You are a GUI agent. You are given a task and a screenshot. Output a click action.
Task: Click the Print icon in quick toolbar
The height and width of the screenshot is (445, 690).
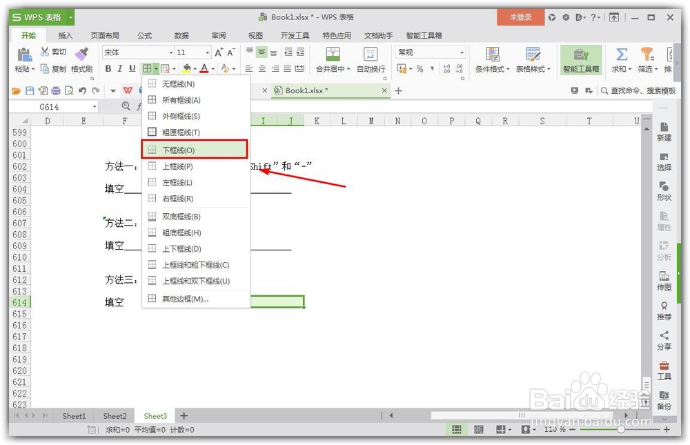pos(56,90)
